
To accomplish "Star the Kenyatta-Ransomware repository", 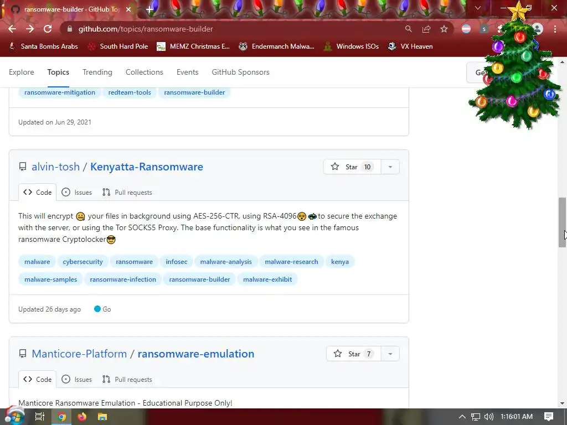I will pyautogui.click(x=352, y=167).
